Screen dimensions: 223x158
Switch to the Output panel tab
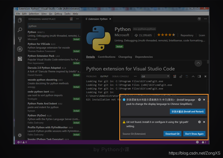[x=104, y=76]
